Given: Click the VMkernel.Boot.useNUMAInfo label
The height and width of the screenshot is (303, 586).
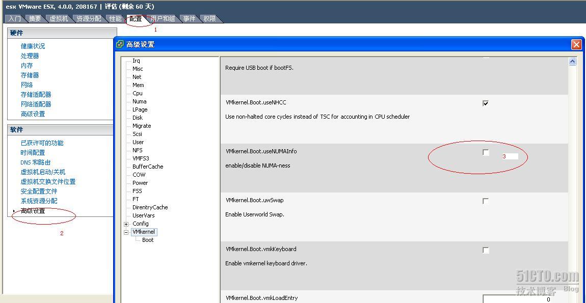Looking at the screenshot, I should pyautogui.click(x=261, y=151).
